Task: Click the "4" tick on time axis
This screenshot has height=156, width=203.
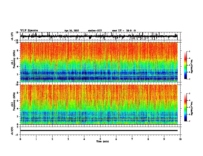Action: tap(84, 139)
